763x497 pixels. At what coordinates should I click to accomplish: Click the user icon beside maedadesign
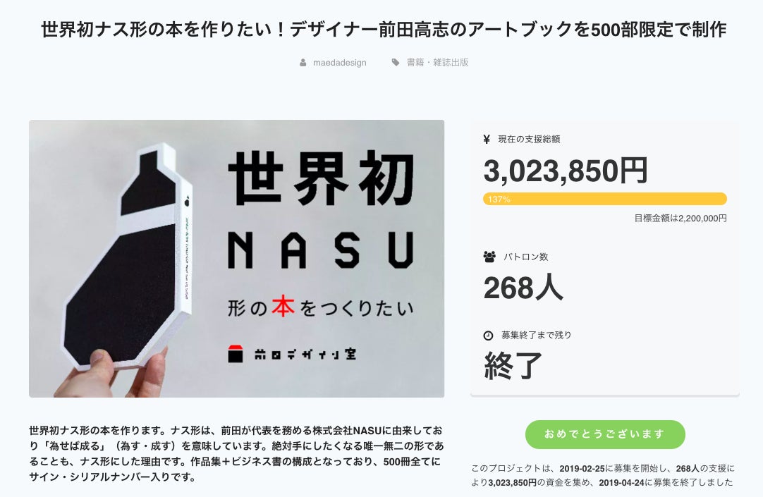(x=303, y=63)
